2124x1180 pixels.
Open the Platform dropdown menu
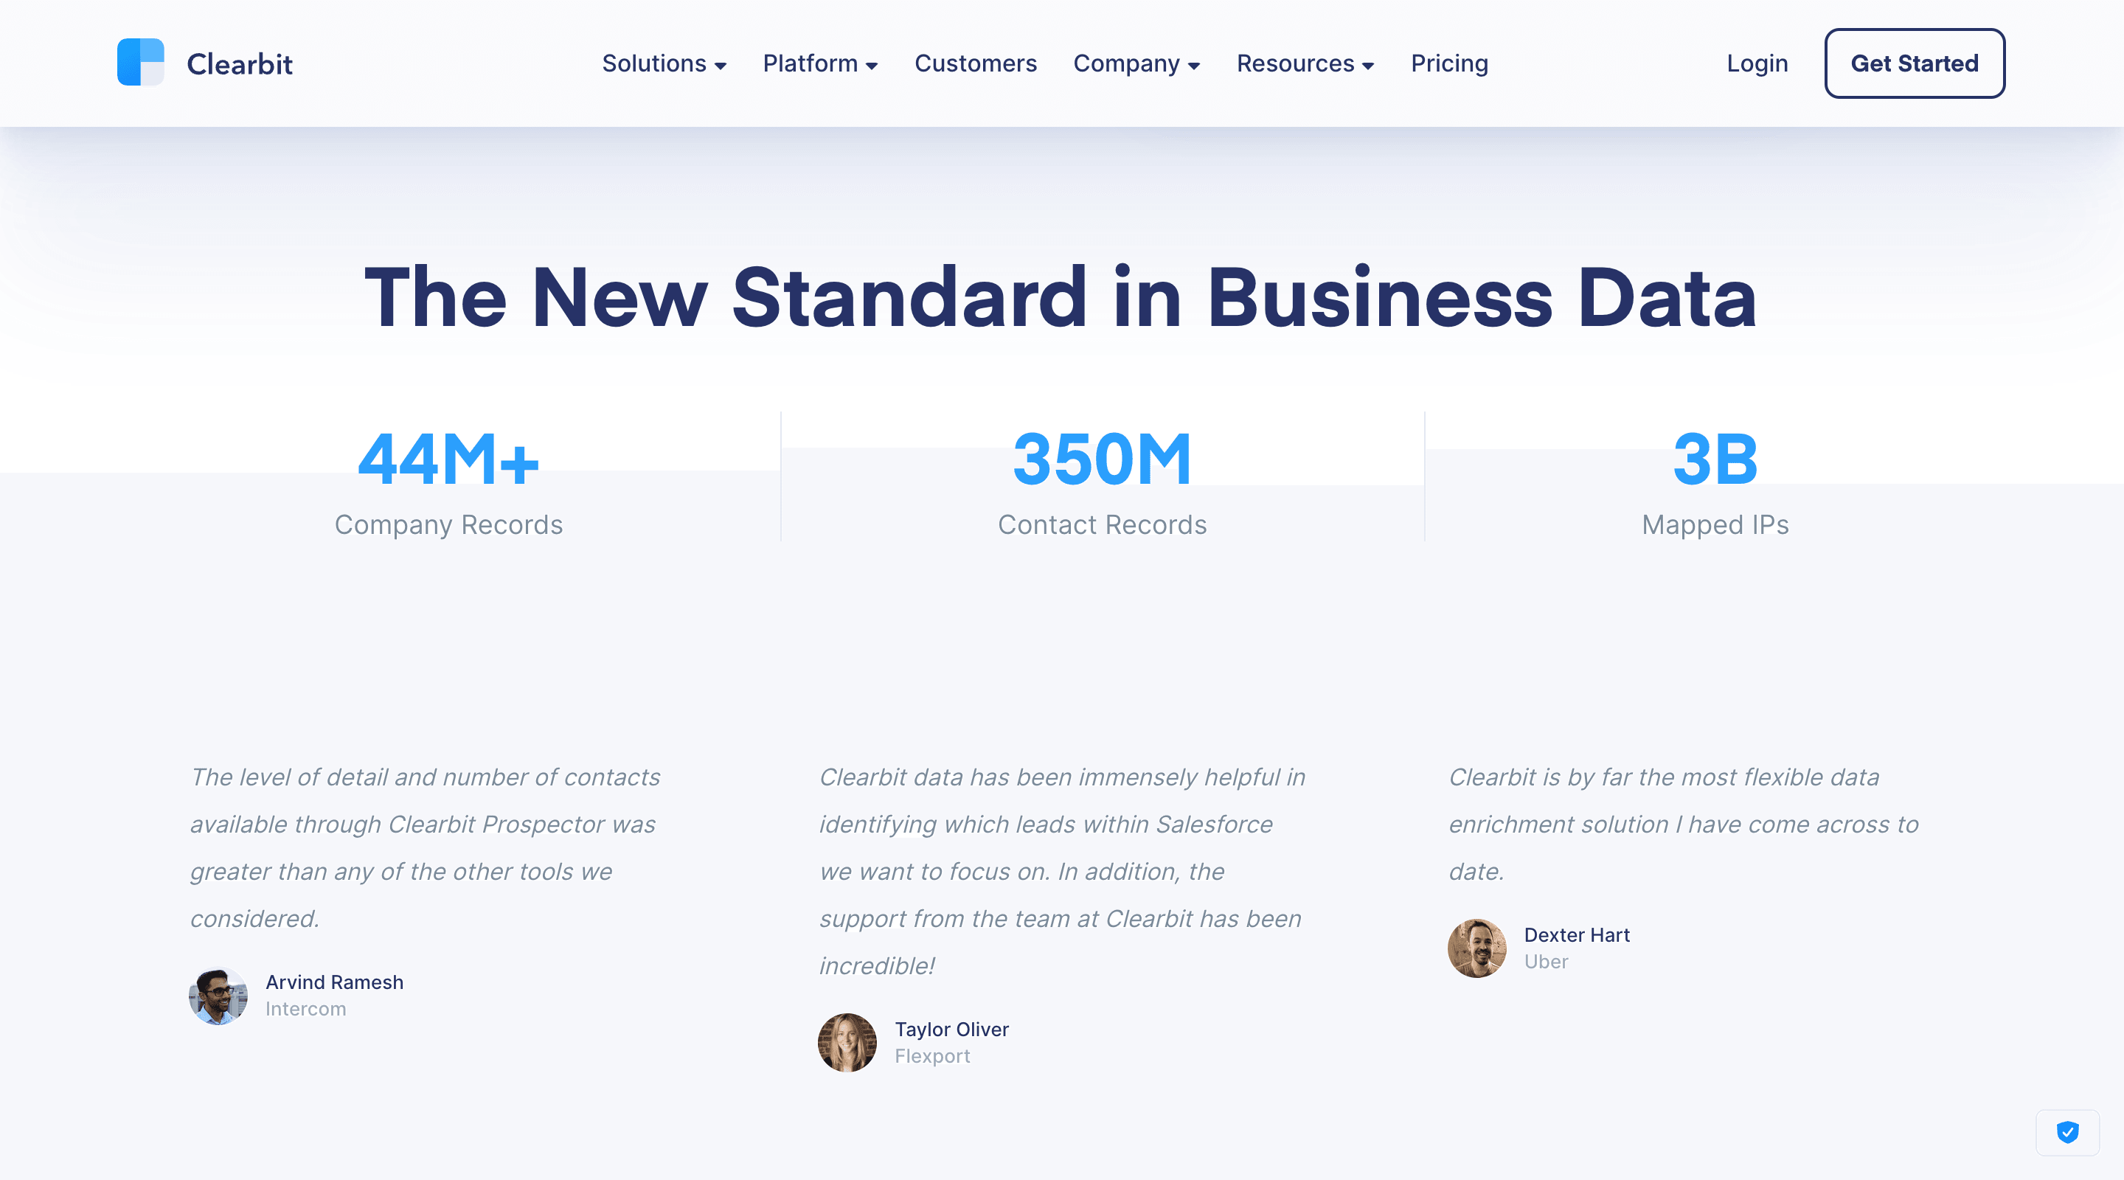point(820,63)
